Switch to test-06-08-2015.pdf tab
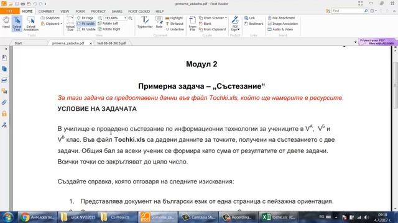This screenshot has height=223, width=398. tap(112, 43)
